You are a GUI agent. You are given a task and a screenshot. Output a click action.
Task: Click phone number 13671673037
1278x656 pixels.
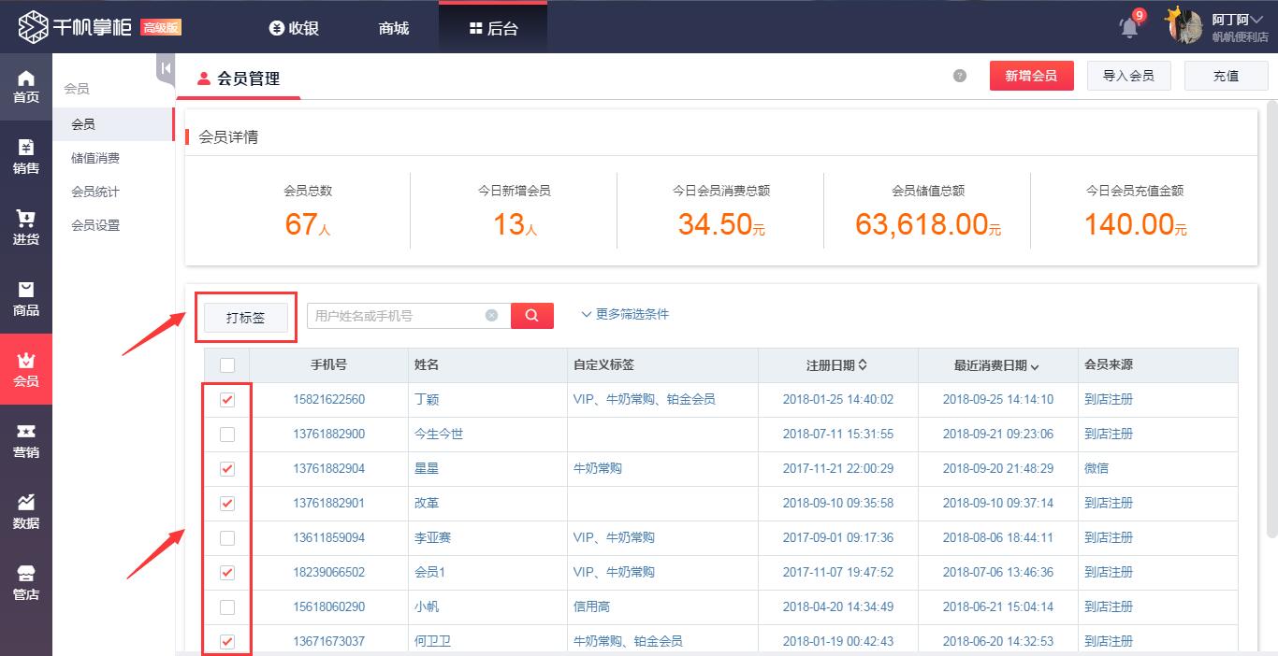(328, 641)
